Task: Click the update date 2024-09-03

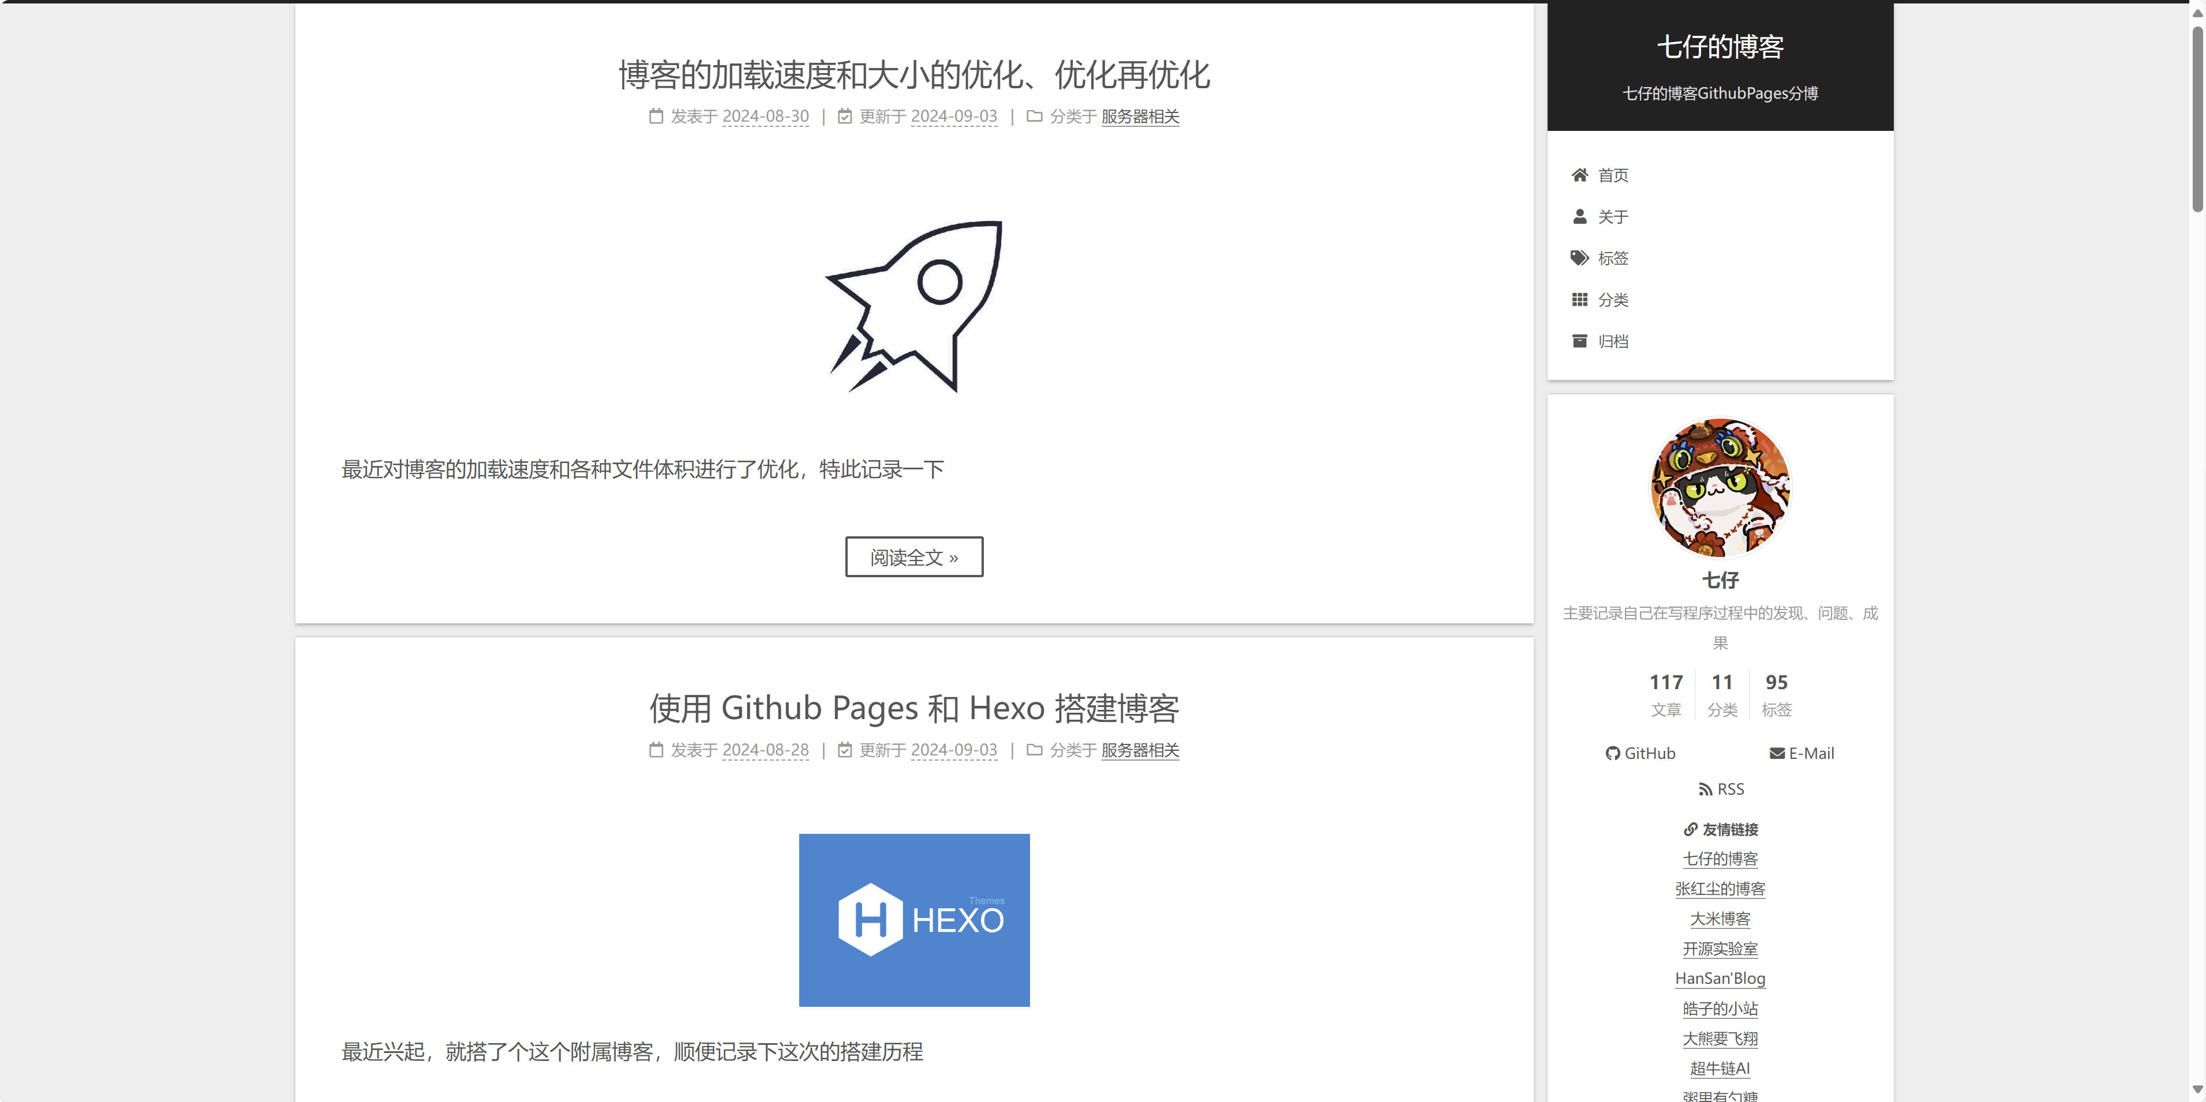Action: click(x=953, y=116)
